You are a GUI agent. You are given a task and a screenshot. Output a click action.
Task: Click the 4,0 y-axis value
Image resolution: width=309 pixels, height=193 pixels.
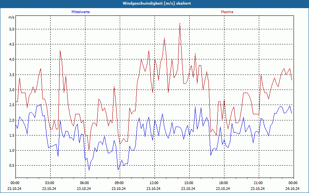(12, 59)
